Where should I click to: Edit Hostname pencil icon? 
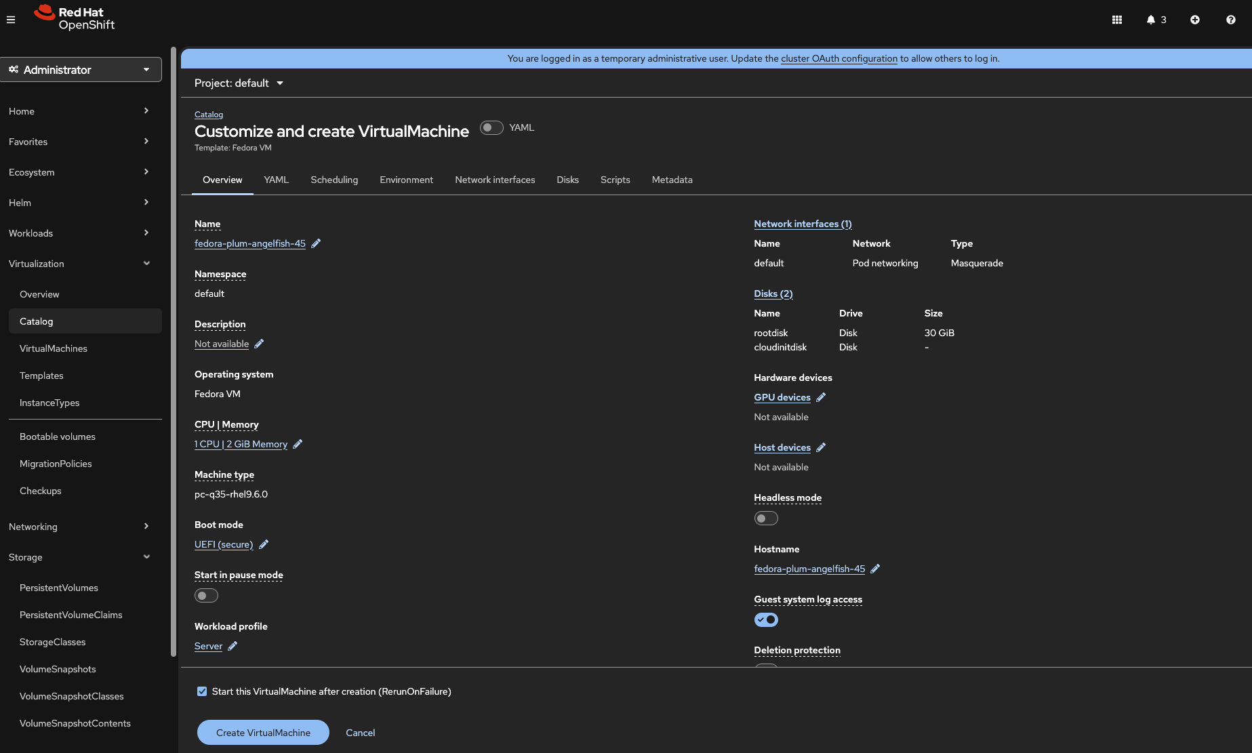pyautogui.click(x=875, y=569)
